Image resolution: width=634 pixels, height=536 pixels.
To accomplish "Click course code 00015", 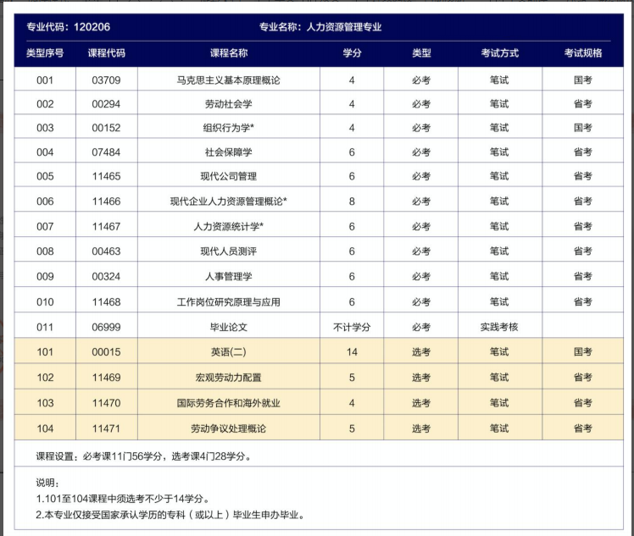I will click(x=106, y=352).
